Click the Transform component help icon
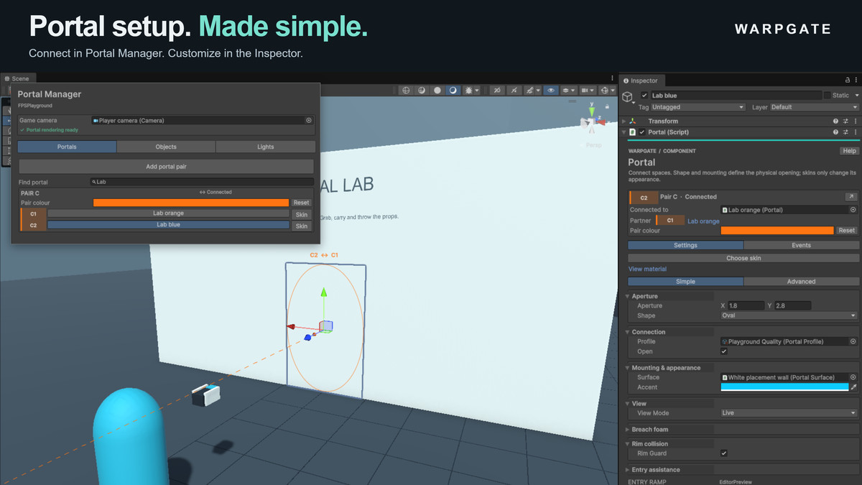This screenshot has height=485, width=862. tap(835, 121)
